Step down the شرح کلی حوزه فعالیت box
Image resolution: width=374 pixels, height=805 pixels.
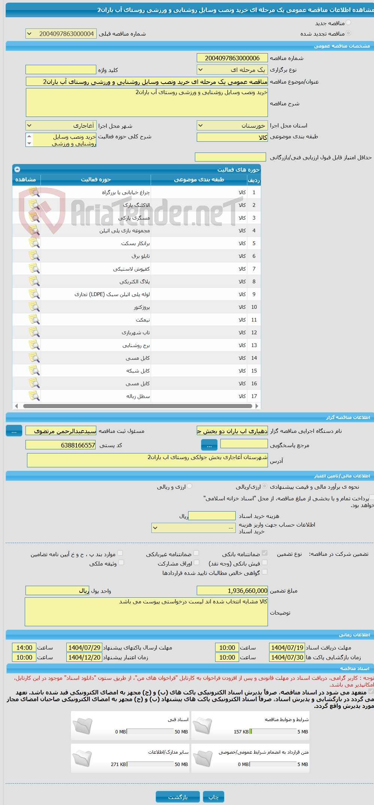click(29, 144)
